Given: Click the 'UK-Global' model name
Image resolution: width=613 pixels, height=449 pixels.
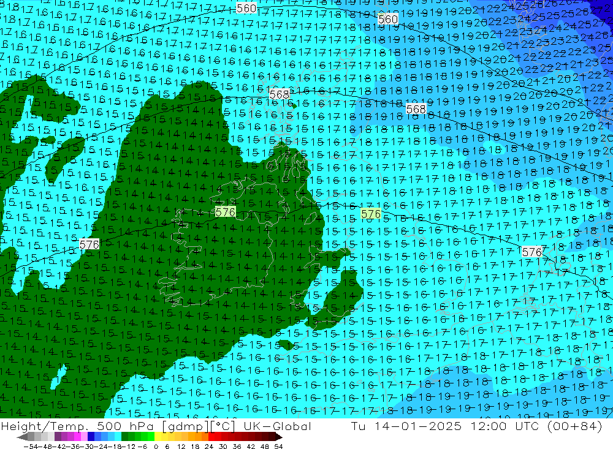Looking at the screenshot, I should pos(278,426).
